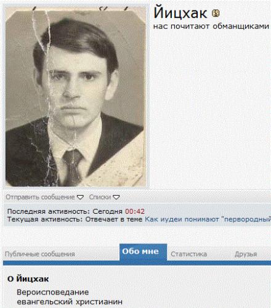Open the arrow next to Отправить сообщение
This screenshot has width=271, height=308.
coord(80,197)
